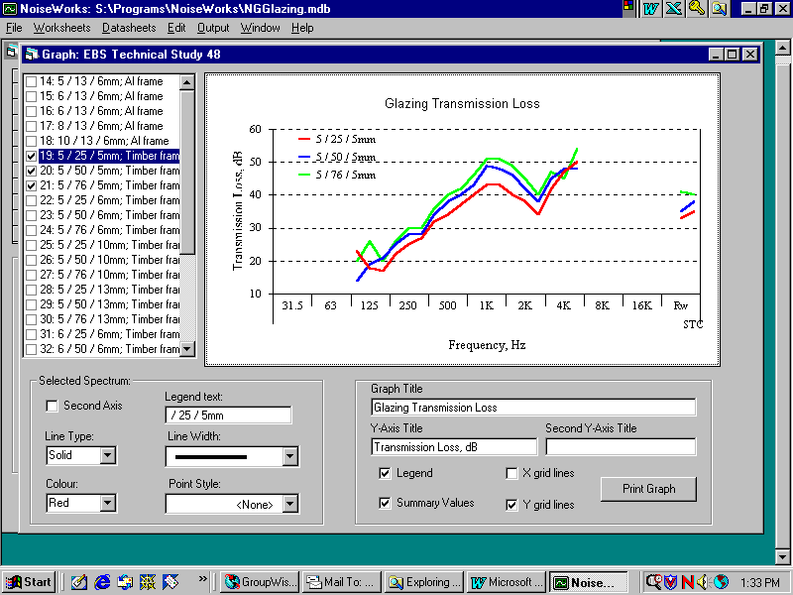Viewport: 793px width, 595px height.
Task: Switch to GroupWise taskbar button
Action: (261, 582)
